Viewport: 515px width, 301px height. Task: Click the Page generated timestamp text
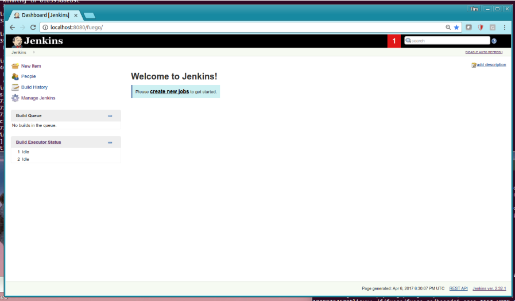pyautogui.click(x=403, y=288)
